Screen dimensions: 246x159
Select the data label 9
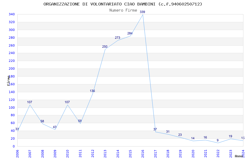coord(218,140)
